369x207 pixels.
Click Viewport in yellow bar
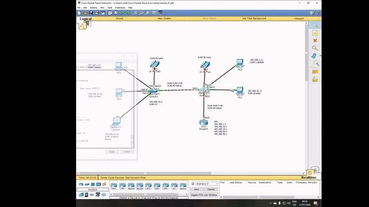click(x=299, y=18)
